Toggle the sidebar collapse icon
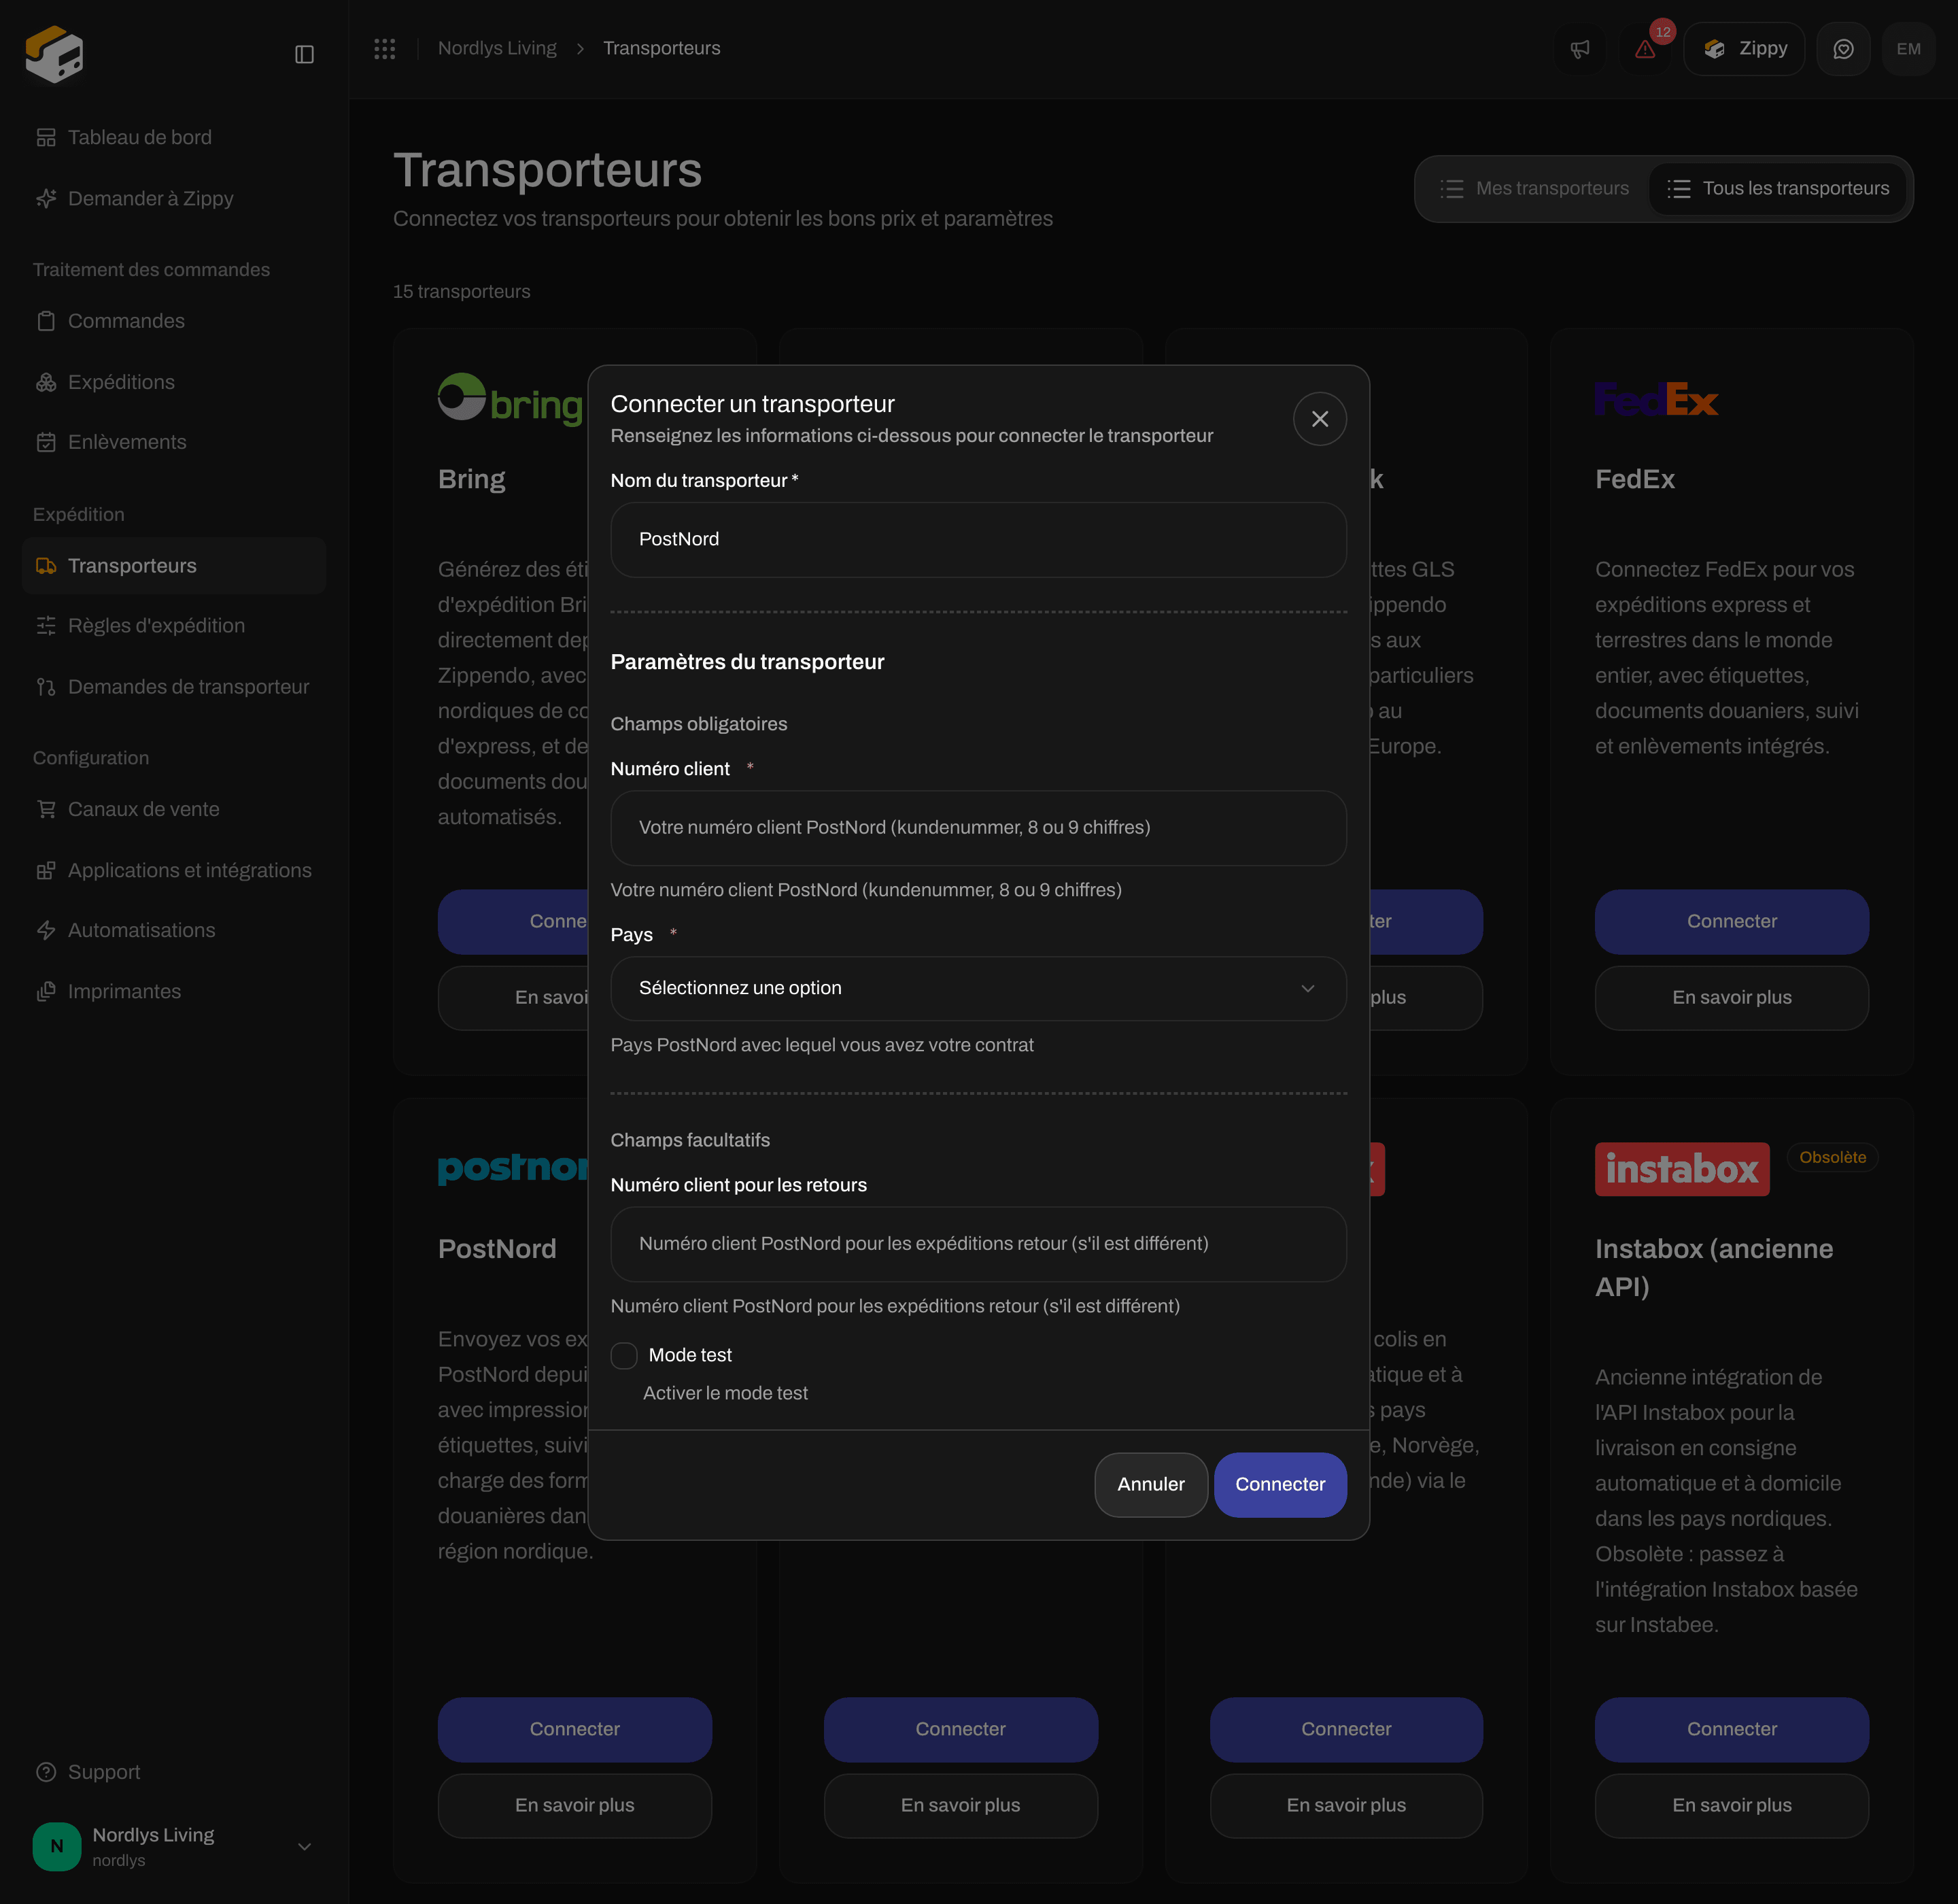1958x1904 pixels. (x=304, y=54)
